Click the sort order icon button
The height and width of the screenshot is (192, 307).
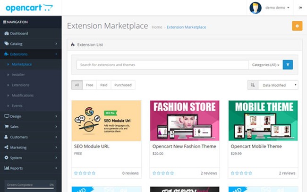coord(252,85)
